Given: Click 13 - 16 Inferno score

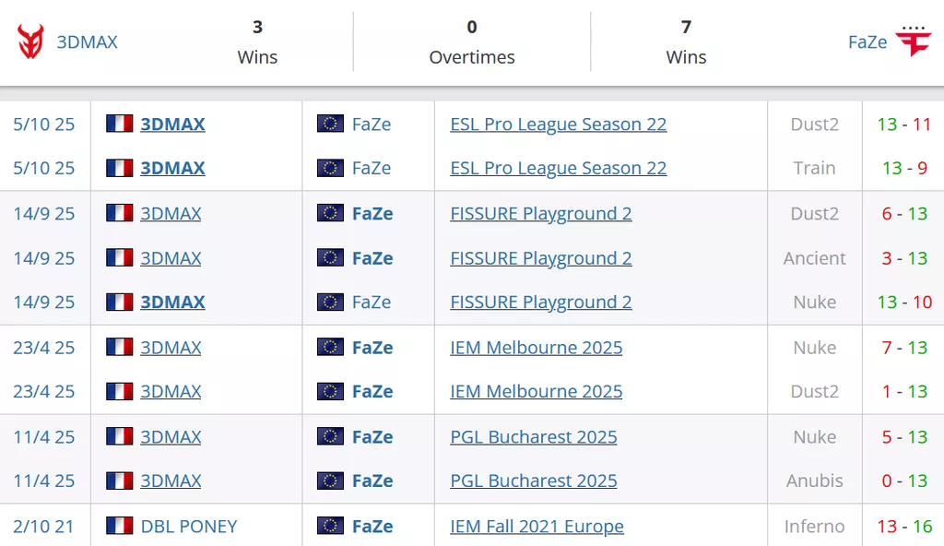Looking at the screenshot, I should (904, 526).
